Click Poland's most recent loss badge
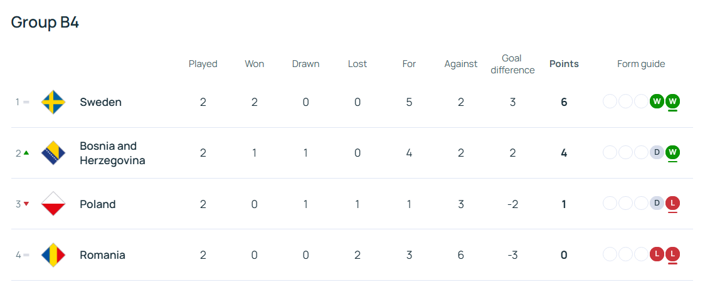The image size is (710, 287). click(x=672, y=204)
